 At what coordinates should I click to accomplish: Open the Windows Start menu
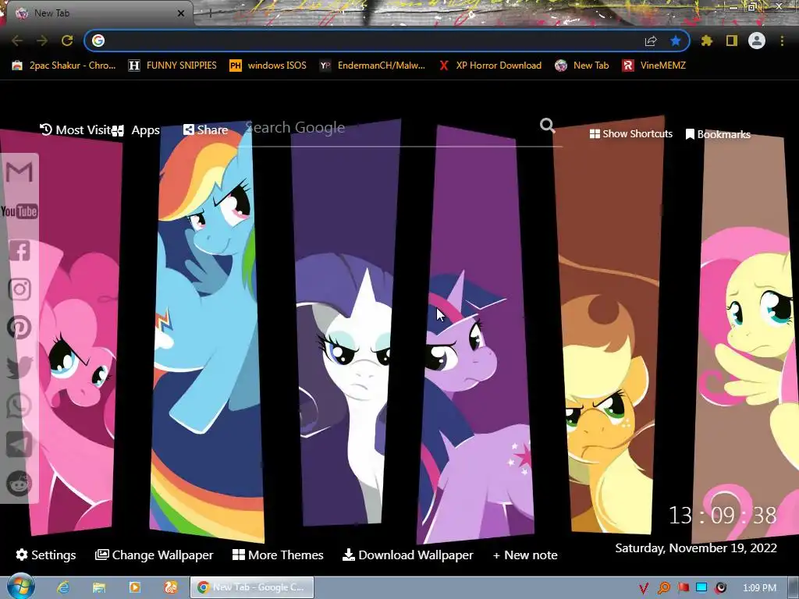pyautogui.click(x=20, y=587)
